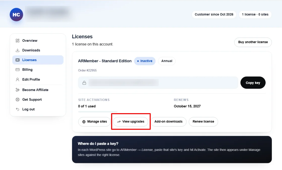Click the 'Licenses' page heading
Image resolution: width=282 pixels, height=170 pixels.
(82, 37)
